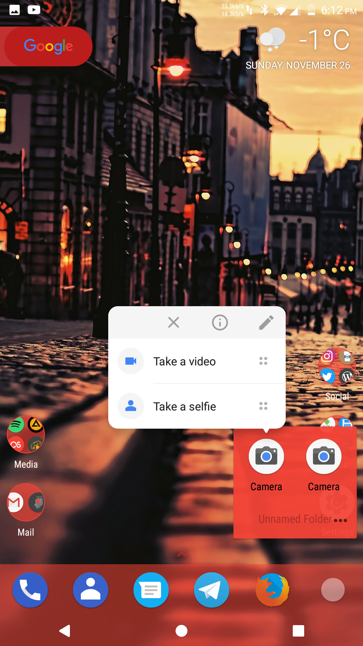
Task: Tap the recent apps square button
Action: pos(298,631)
